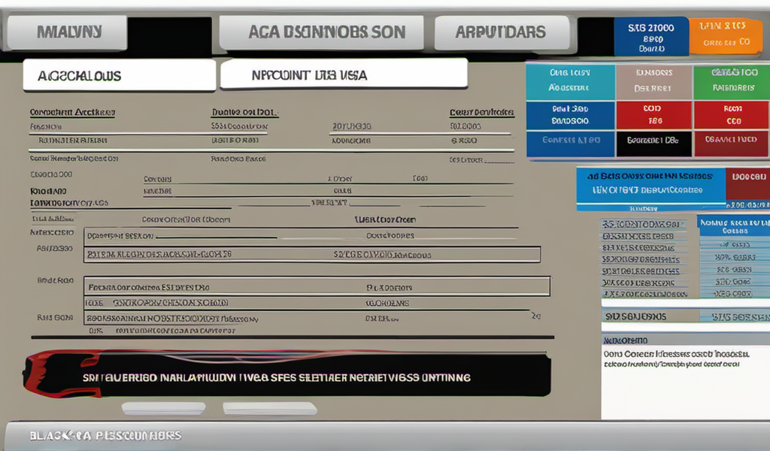770x451 pixels.
Task: Click the wide light-blue banner beside DOOCBU
Action: tap(650, 184)
